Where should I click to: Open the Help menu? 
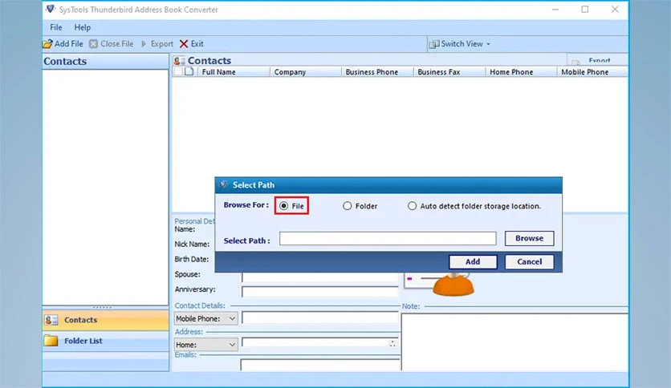(82, 27)
